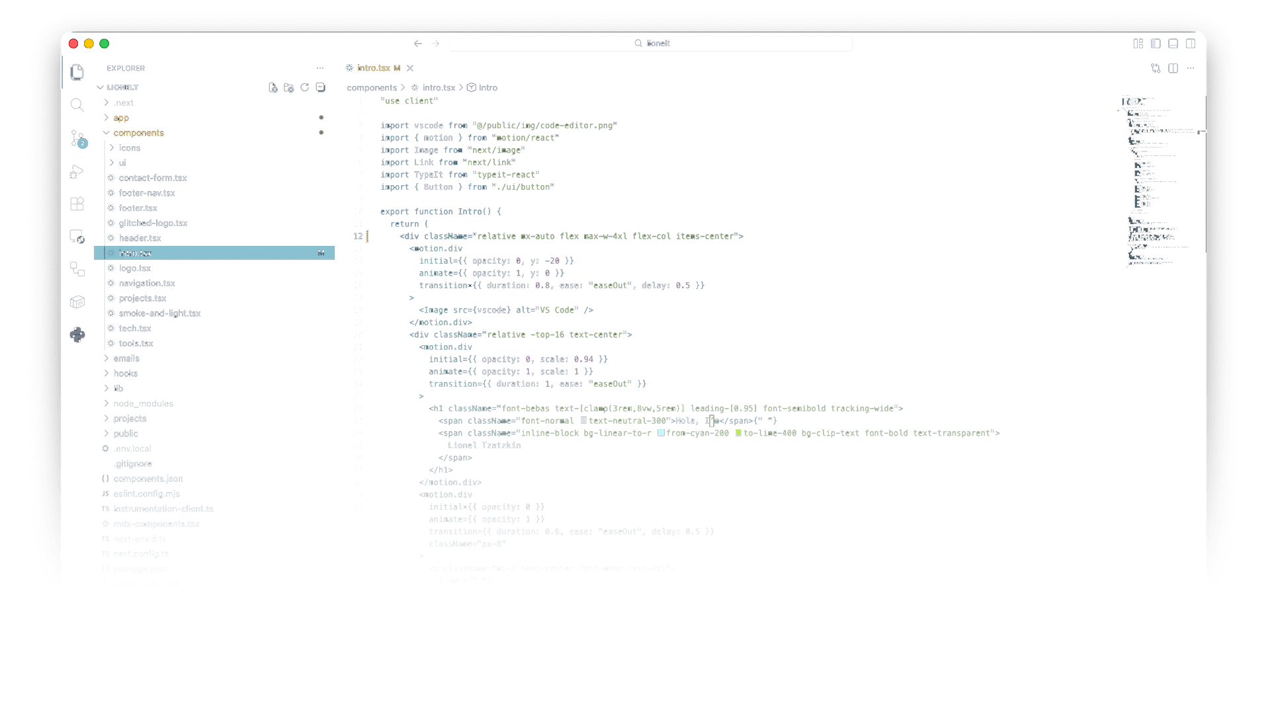
Task: Click the Split Editor icon top right
Action: 1173,68
